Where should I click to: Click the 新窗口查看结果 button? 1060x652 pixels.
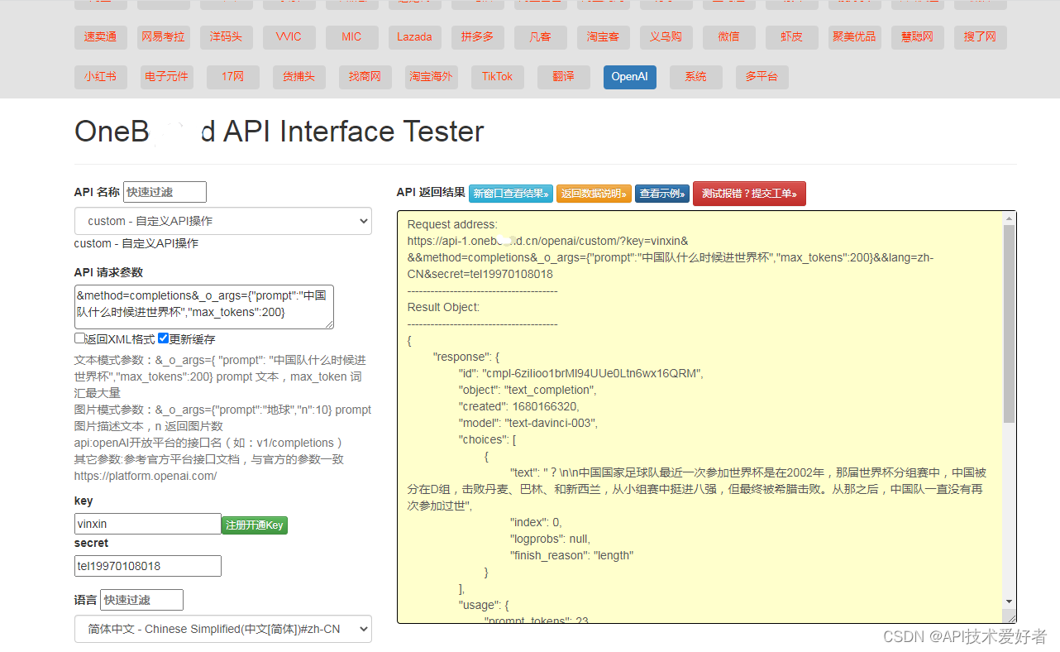511,194
